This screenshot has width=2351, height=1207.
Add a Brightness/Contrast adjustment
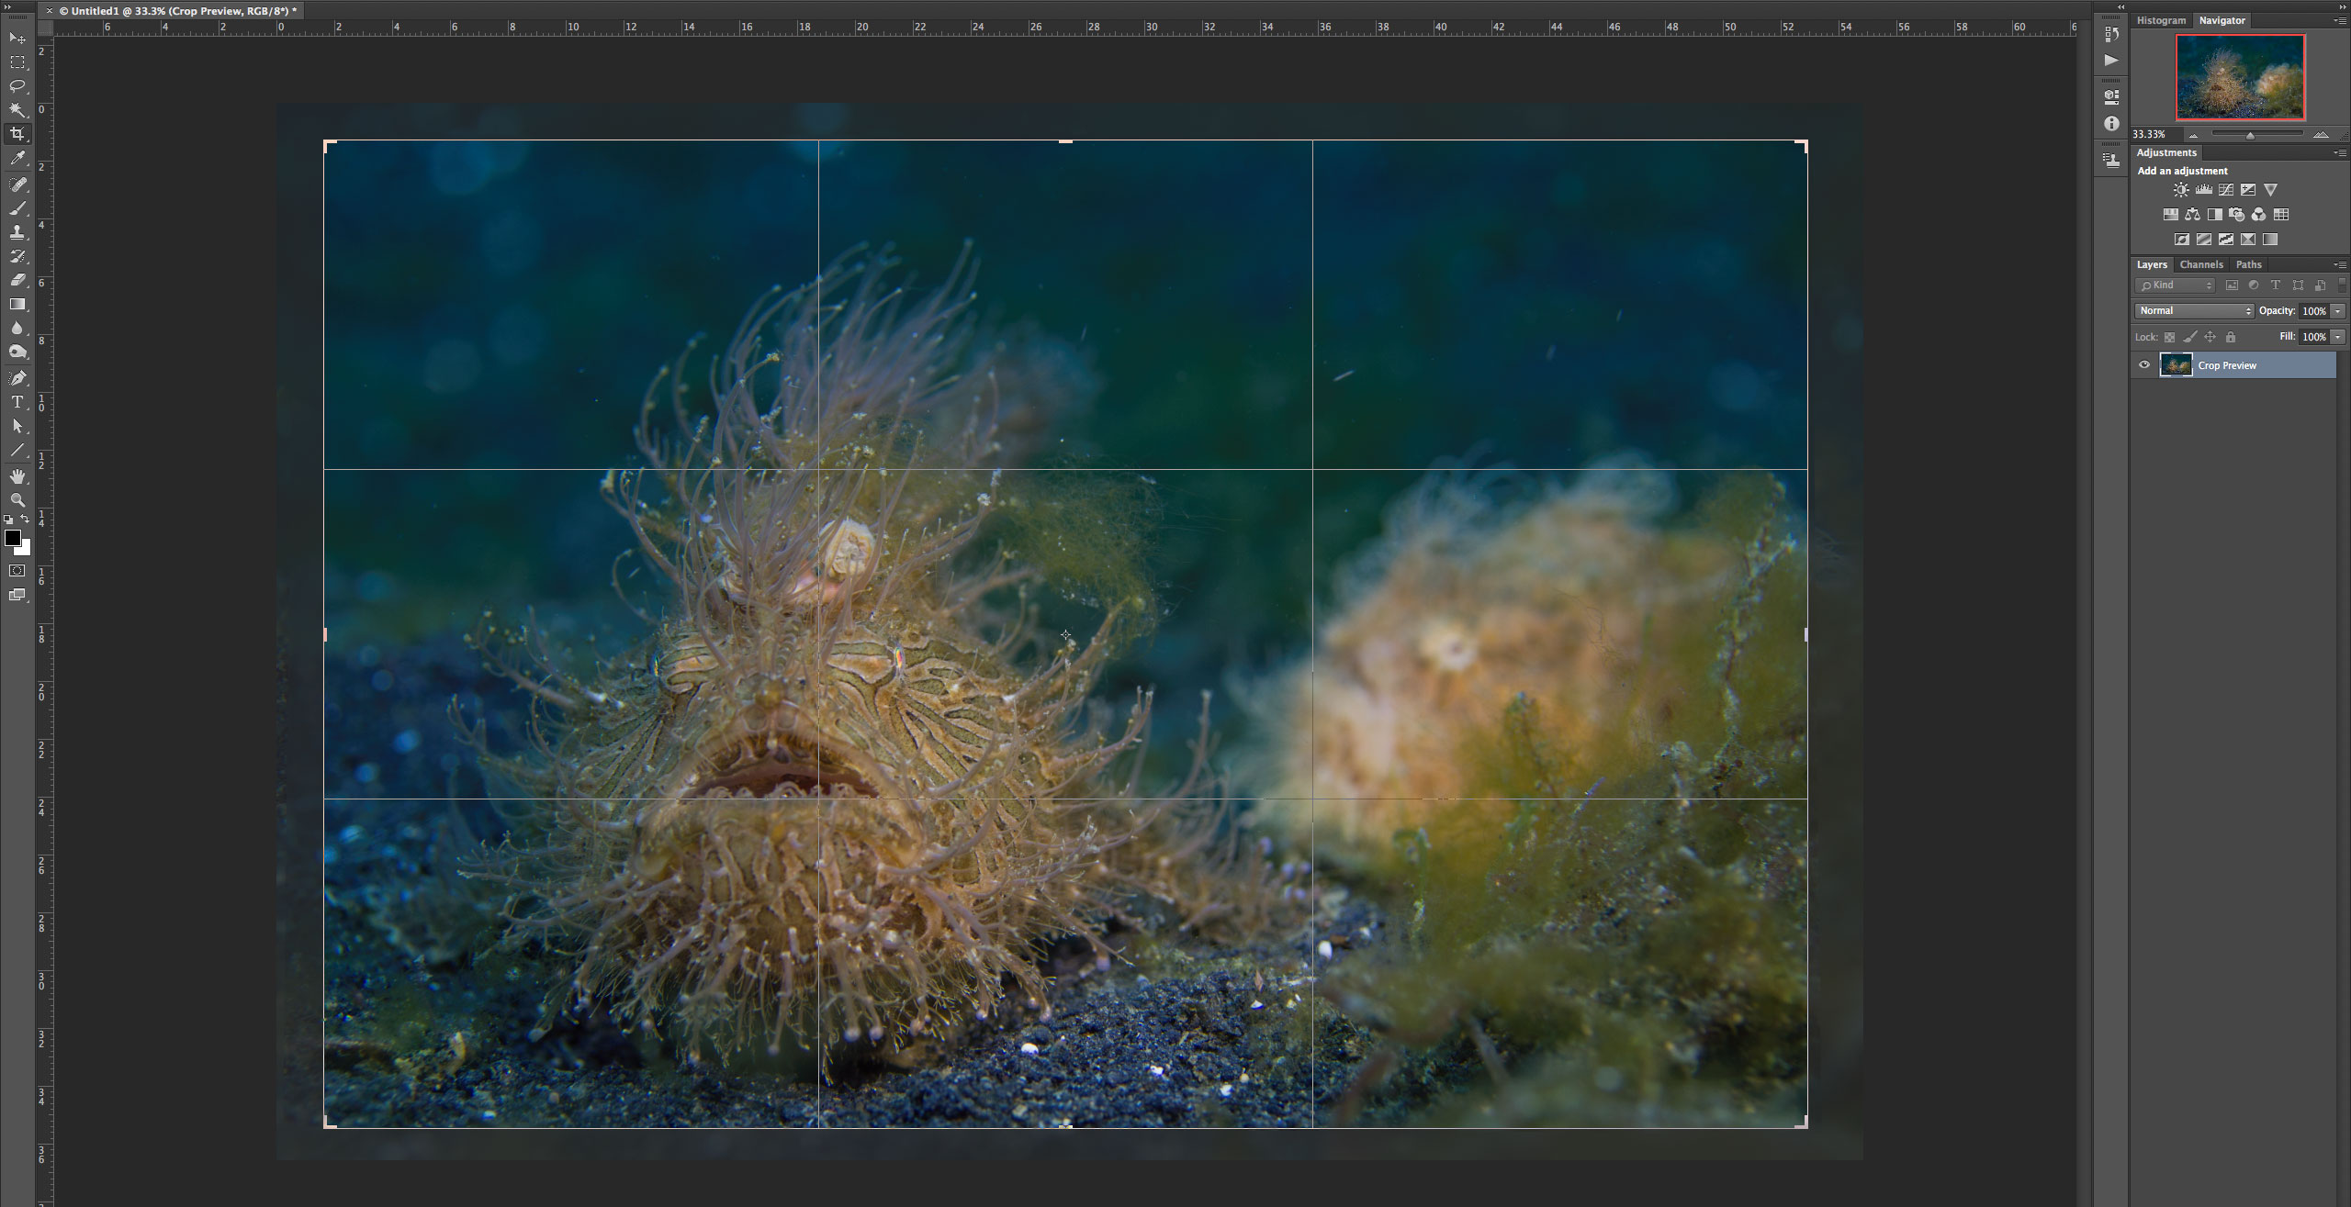pos(2181,190)
